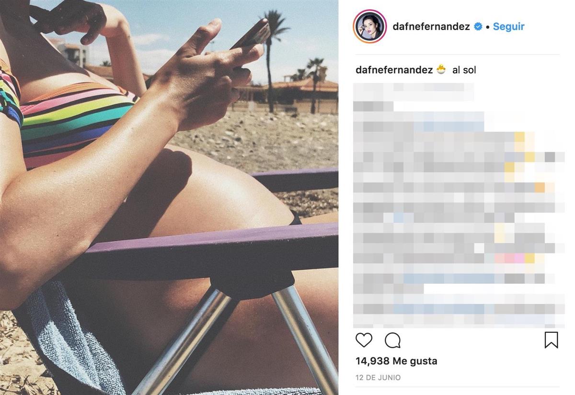
Task: Open the dafnefernandez profile from the header username
Action: [431, 27]
